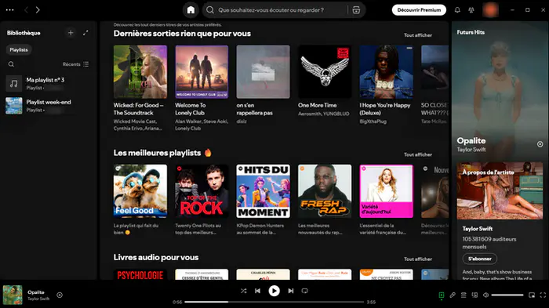Click Taylor Swift under Opalite in right panel
The image size is (549, 308).
click(471, 150)
